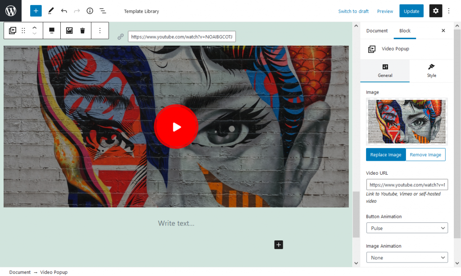Move the block up

coord(34,27)
